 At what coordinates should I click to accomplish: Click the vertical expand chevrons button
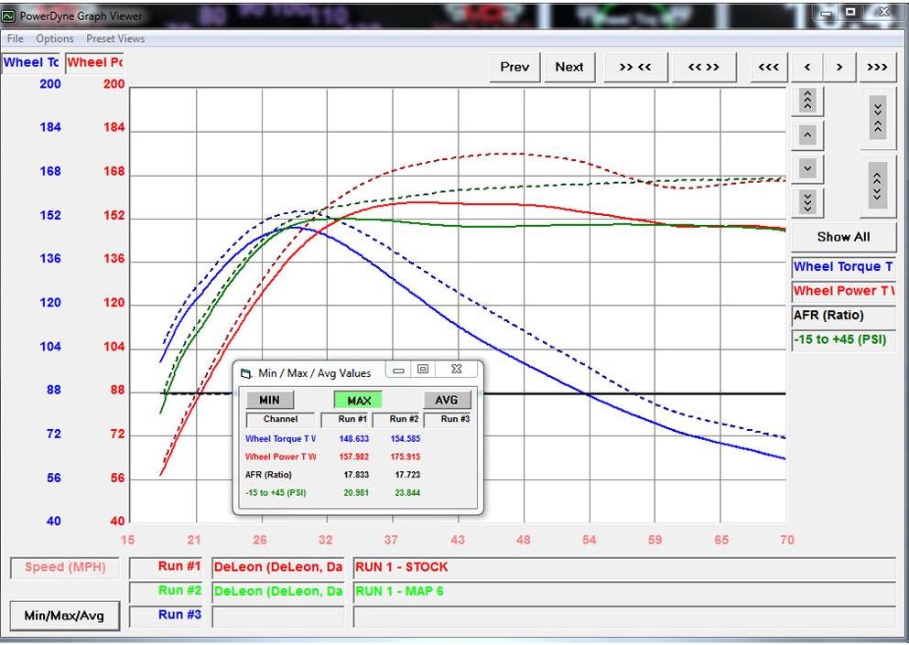tap(878, 186)
